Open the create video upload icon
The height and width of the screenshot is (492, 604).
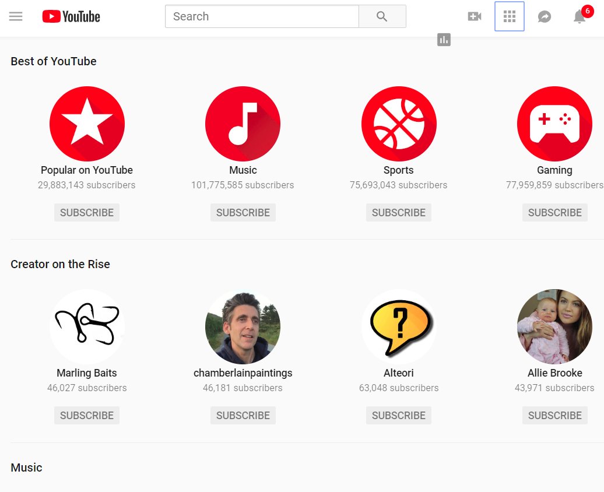[475, 16]
